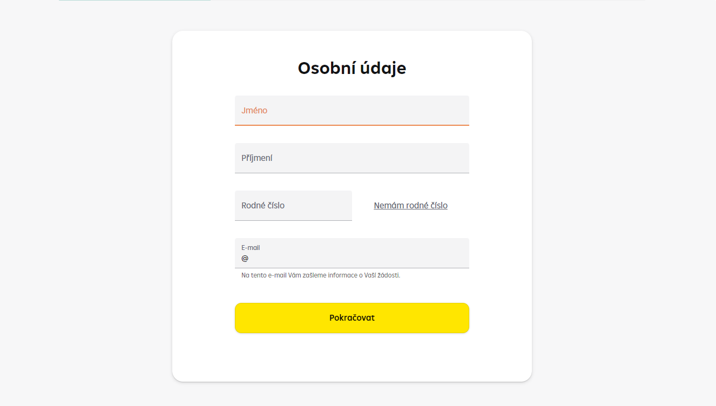Click the Osobní údaje heading

click(x=352, y=68)
